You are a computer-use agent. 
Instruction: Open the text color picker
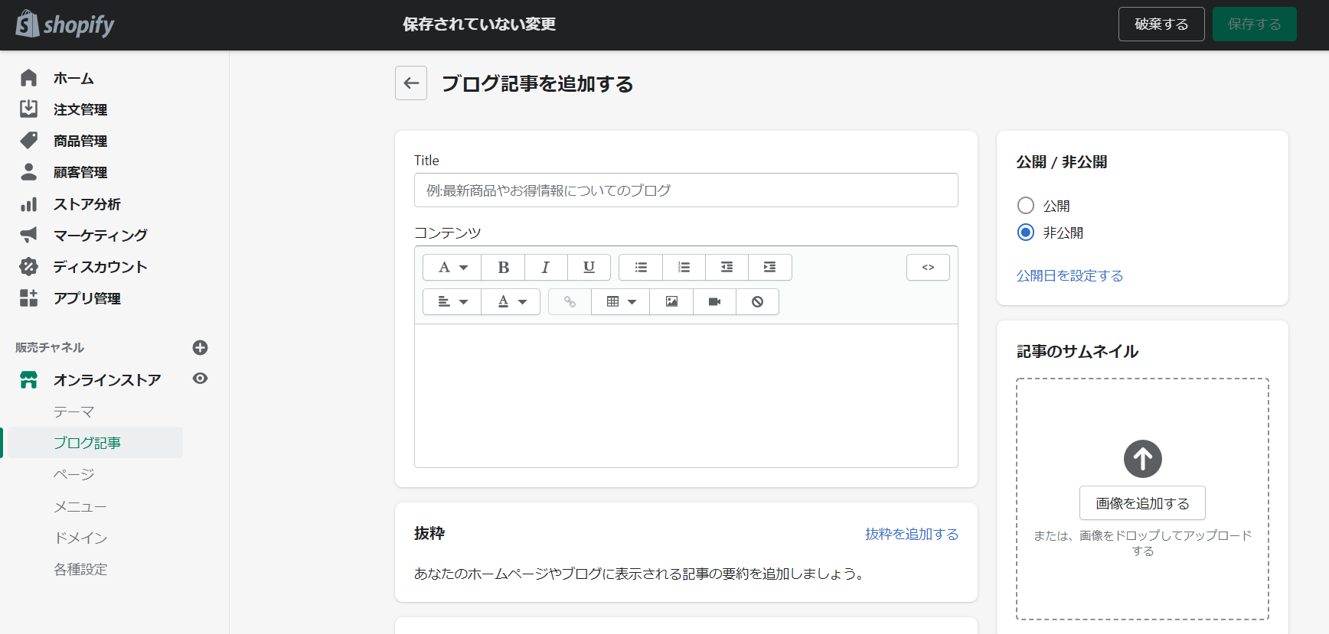coord(511,302)
